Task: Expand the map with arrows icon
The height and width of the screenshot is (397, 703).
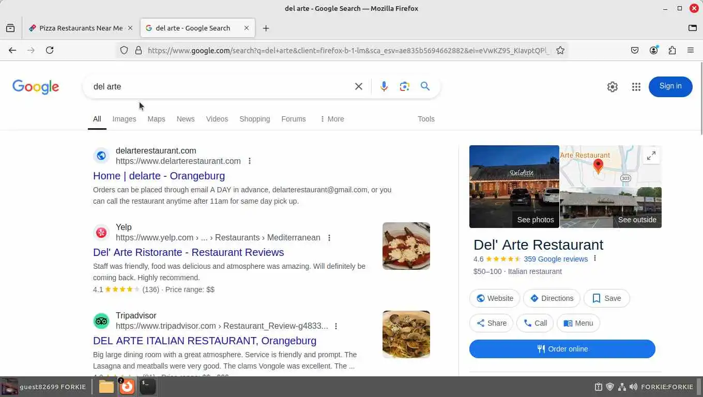Action: coord(651,155)
